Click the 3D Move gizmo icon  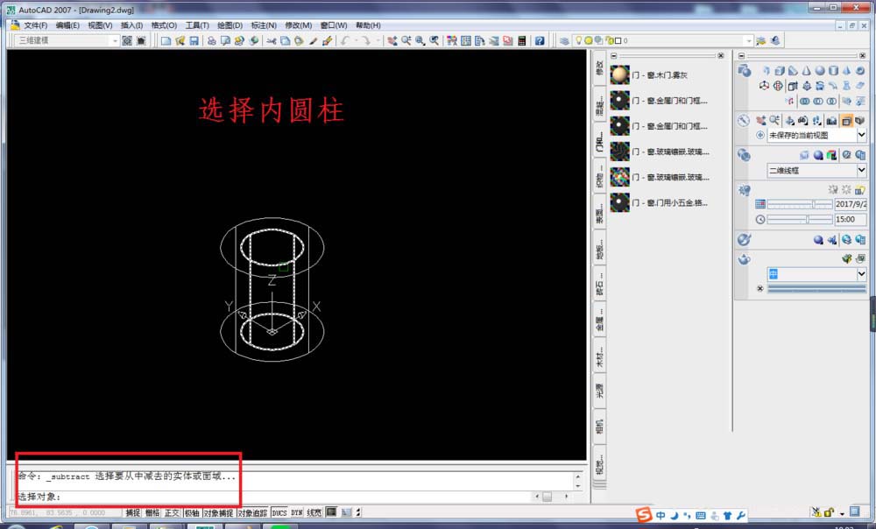coord(764,86)
